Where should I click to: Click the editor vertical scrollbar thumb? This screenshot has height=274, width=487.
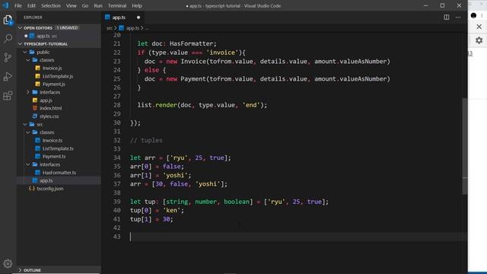point(465,146)
